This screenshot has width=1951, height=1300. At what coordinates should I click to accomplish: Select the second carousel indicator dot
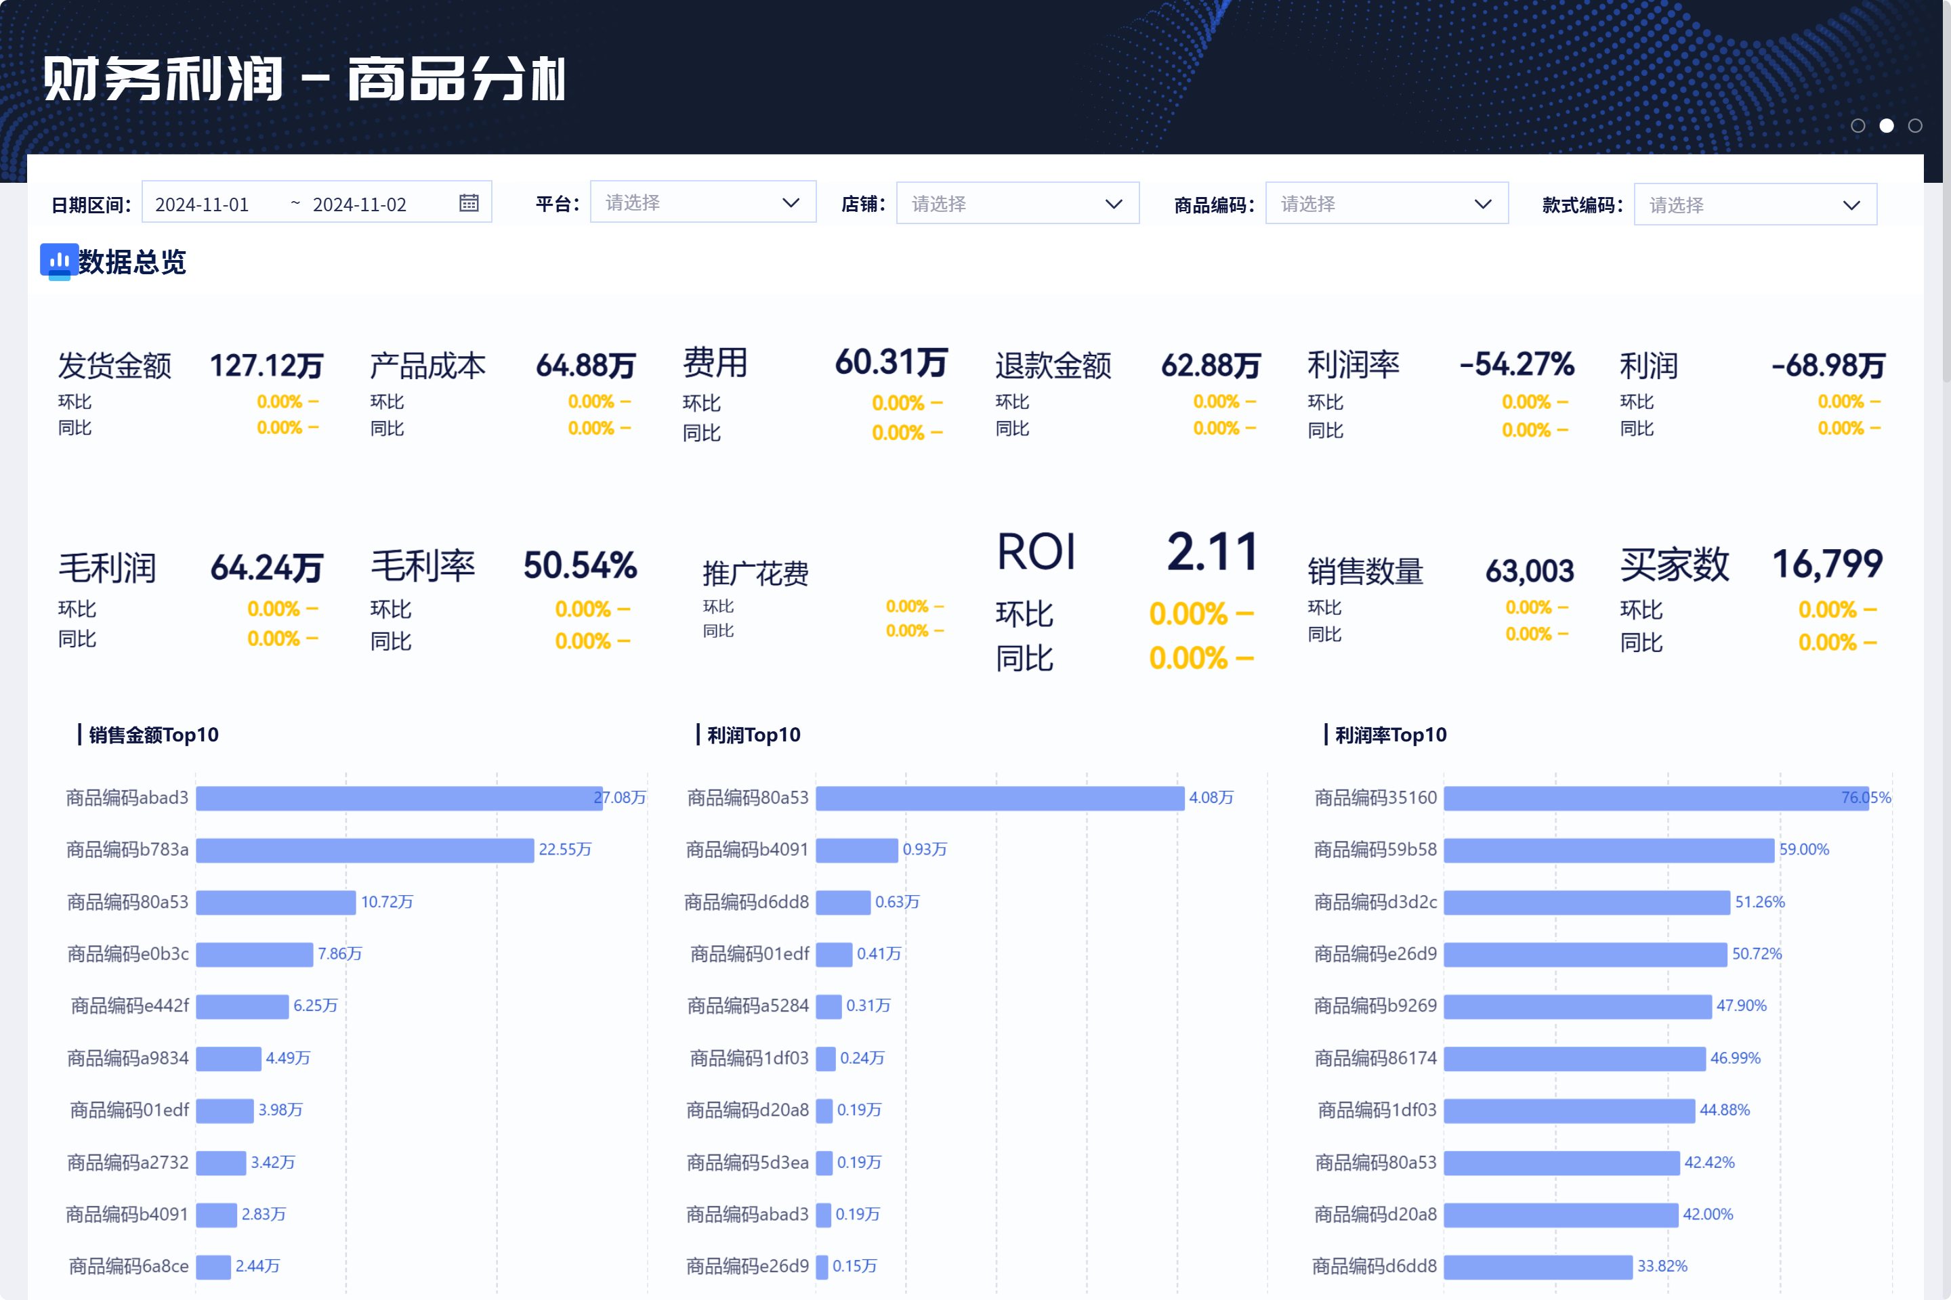coord(1886,126)
